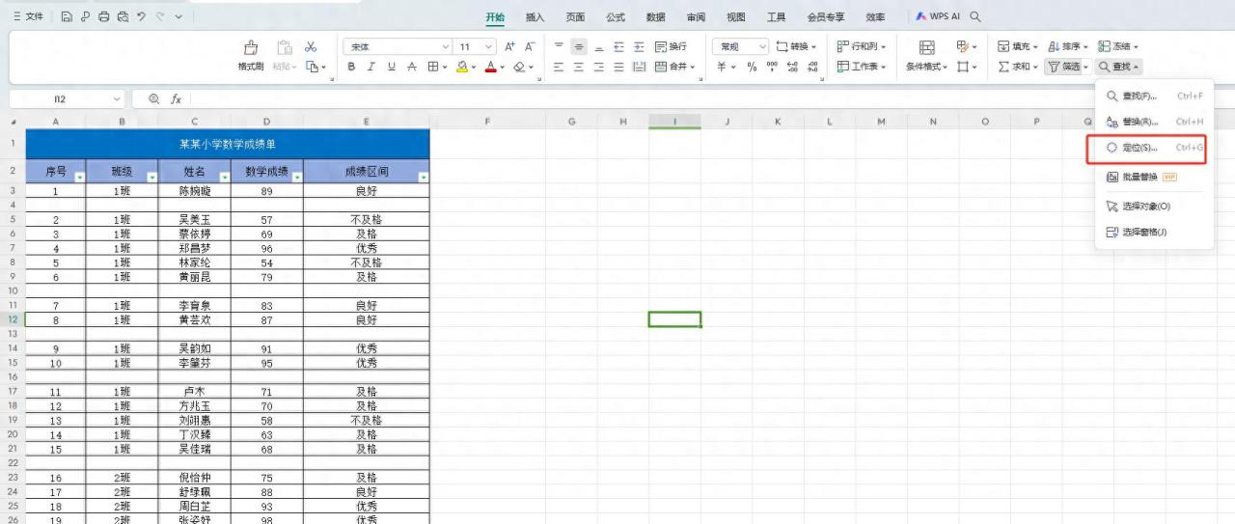Click the yellow fill color swatch
Image resolution: width=1235 pixels, height=524 pixels.
click(462, 67)
